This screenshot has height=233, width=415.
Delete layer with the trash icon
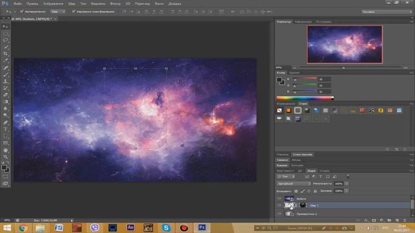pos(405,220)
